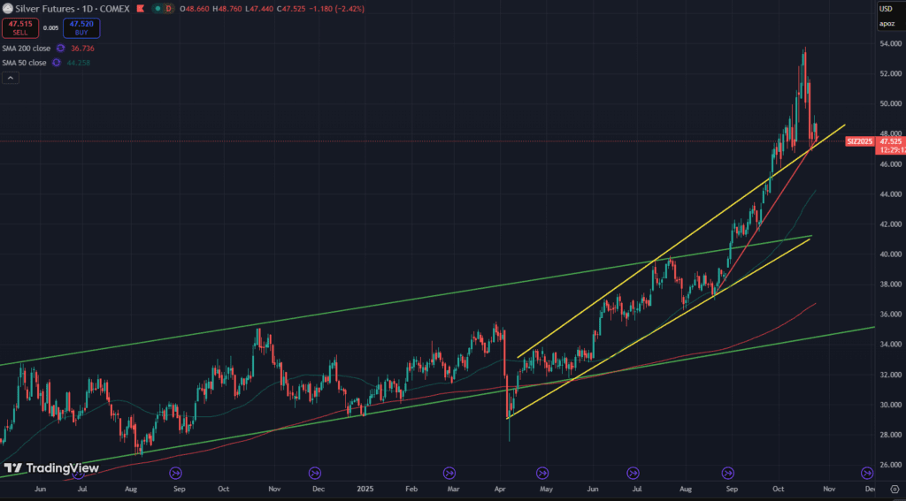Screen dimensions: 906x501
Task: Click the SMA 200 indicator refresh icon
Action: point(61,49)
